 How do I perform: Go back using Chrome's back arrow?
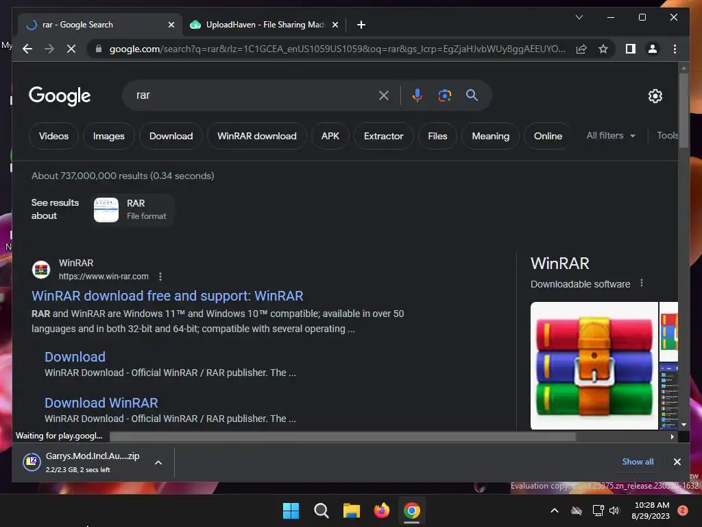(27, 49)
